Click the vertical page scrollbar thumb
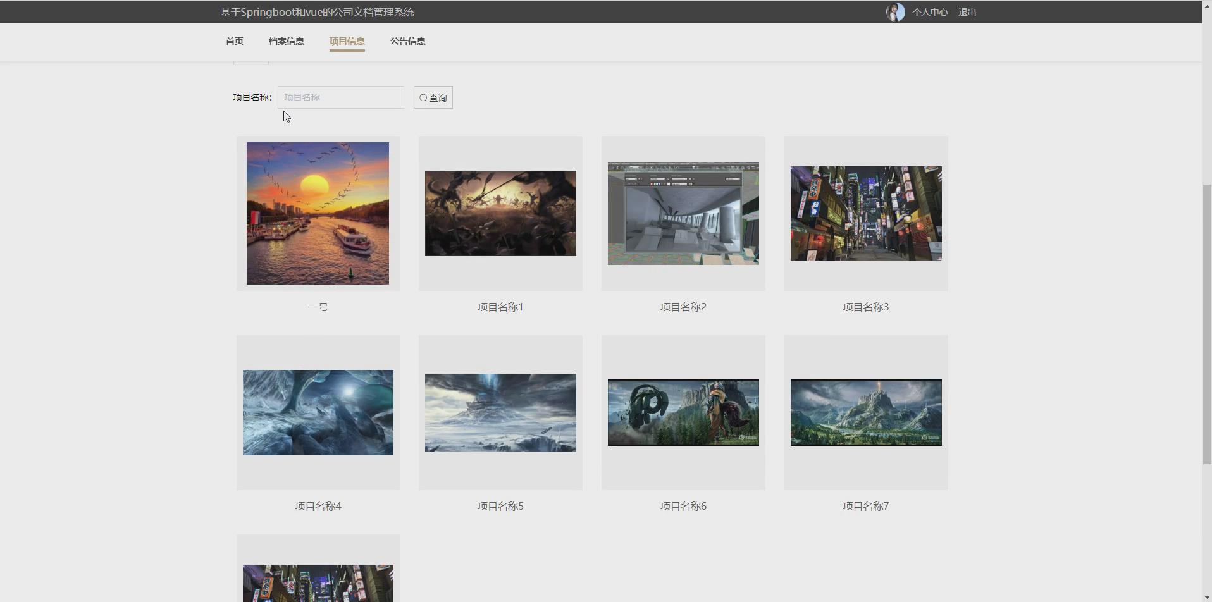This screenshot has width=1212, height=602. [1207, 324]
